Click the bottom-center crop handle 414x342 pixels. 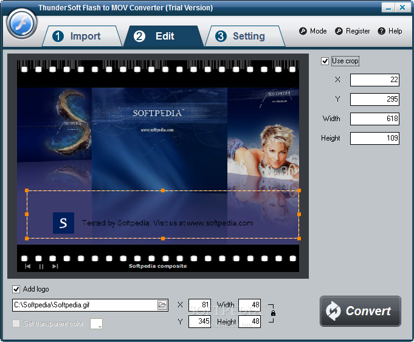point(163,239)
